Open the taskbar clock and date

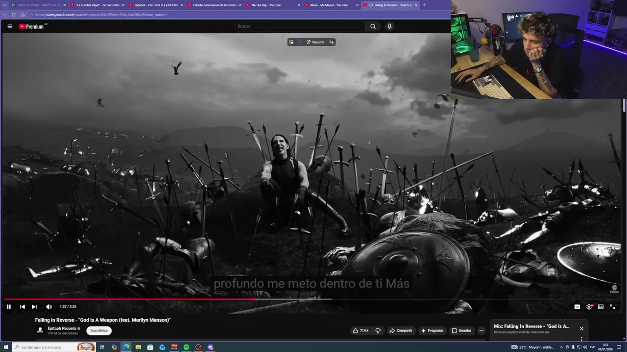pos(605,347)
